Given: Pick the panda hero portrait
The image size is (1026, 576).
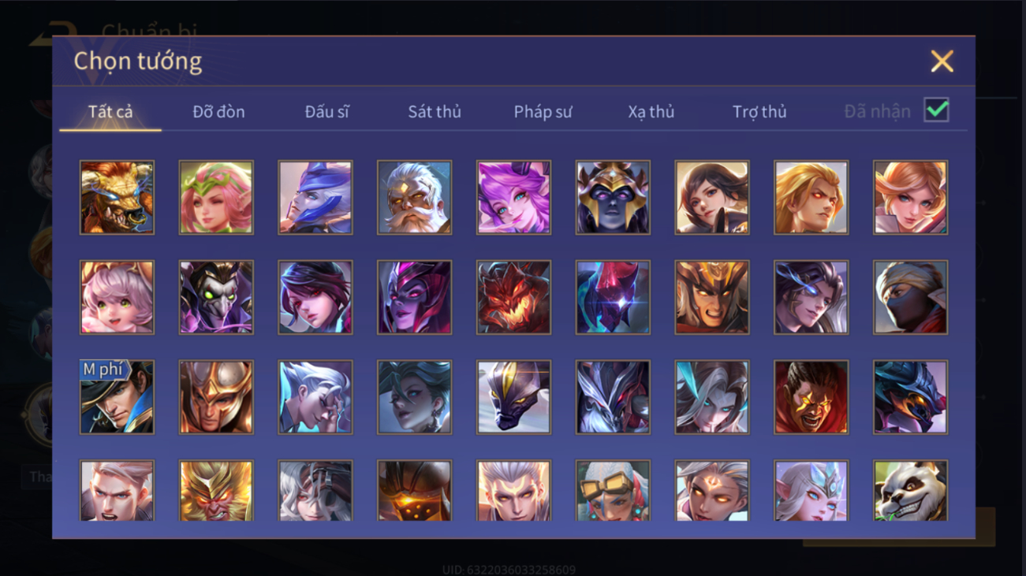Looking at the screenshot, I should click(x=910, y=490).
